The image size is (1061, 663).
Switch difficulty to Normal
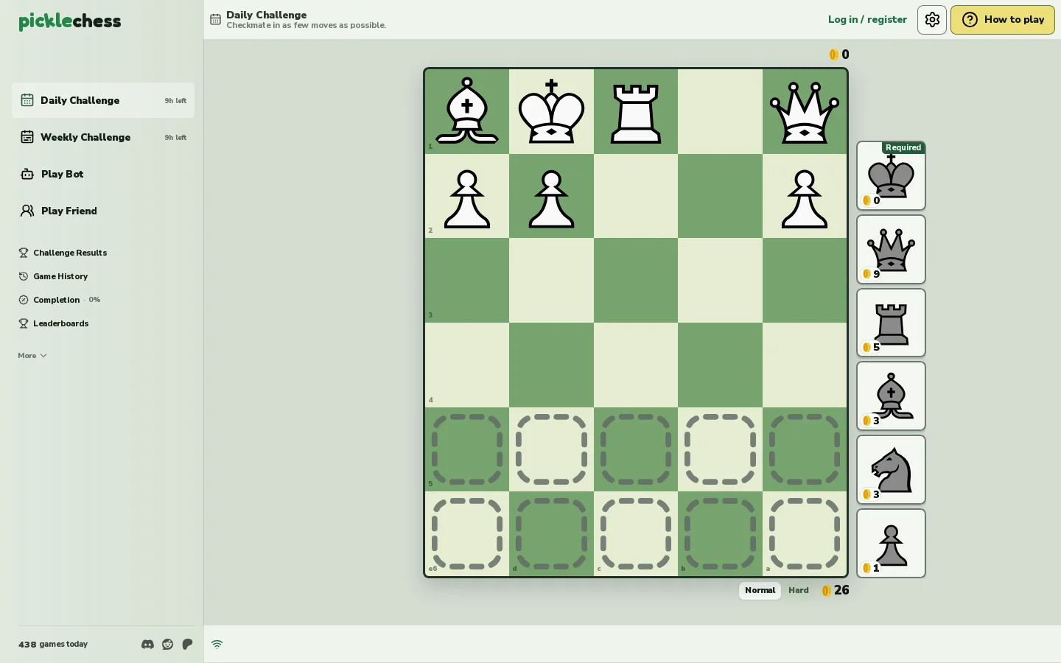click(760, 591)
